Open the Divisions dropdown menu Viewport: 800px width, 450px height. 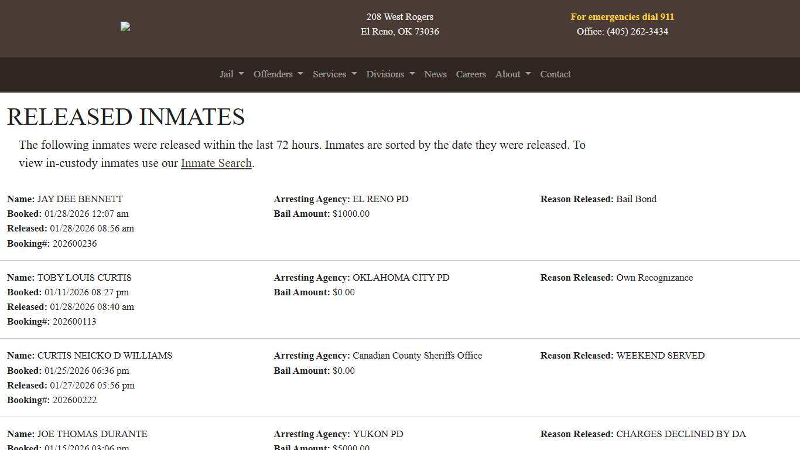[390, 74]
